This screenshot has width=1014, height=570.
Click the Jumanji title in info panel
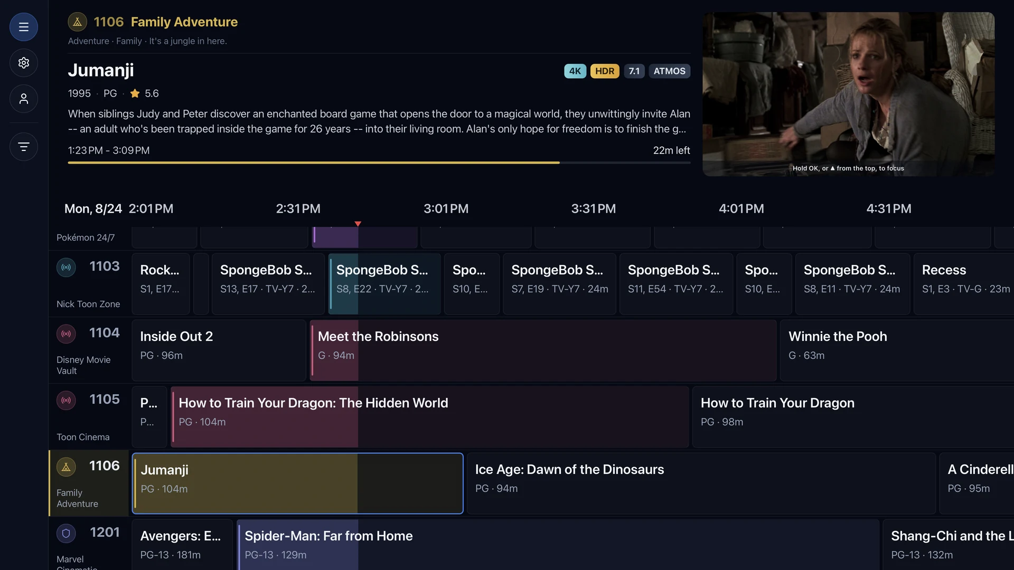[101, 70]
